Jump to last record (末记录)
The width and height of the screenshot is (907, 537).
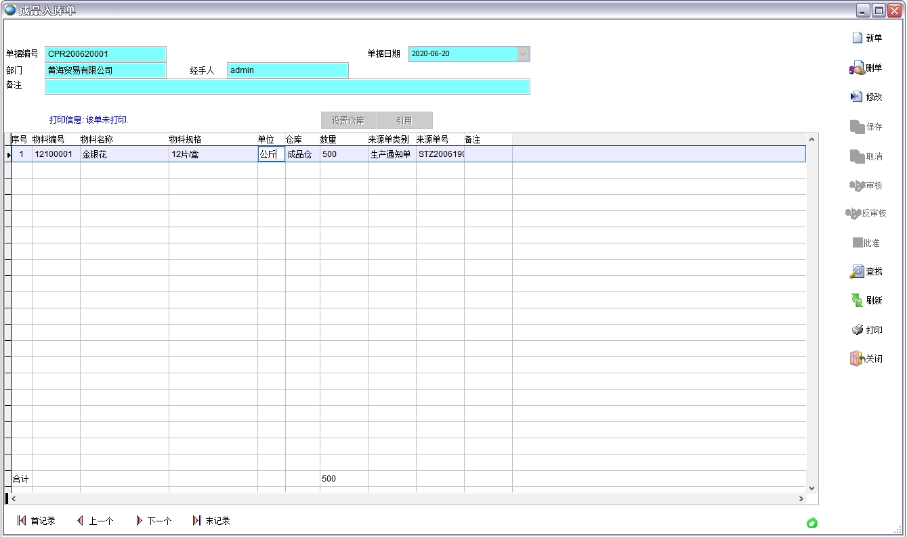211,521
